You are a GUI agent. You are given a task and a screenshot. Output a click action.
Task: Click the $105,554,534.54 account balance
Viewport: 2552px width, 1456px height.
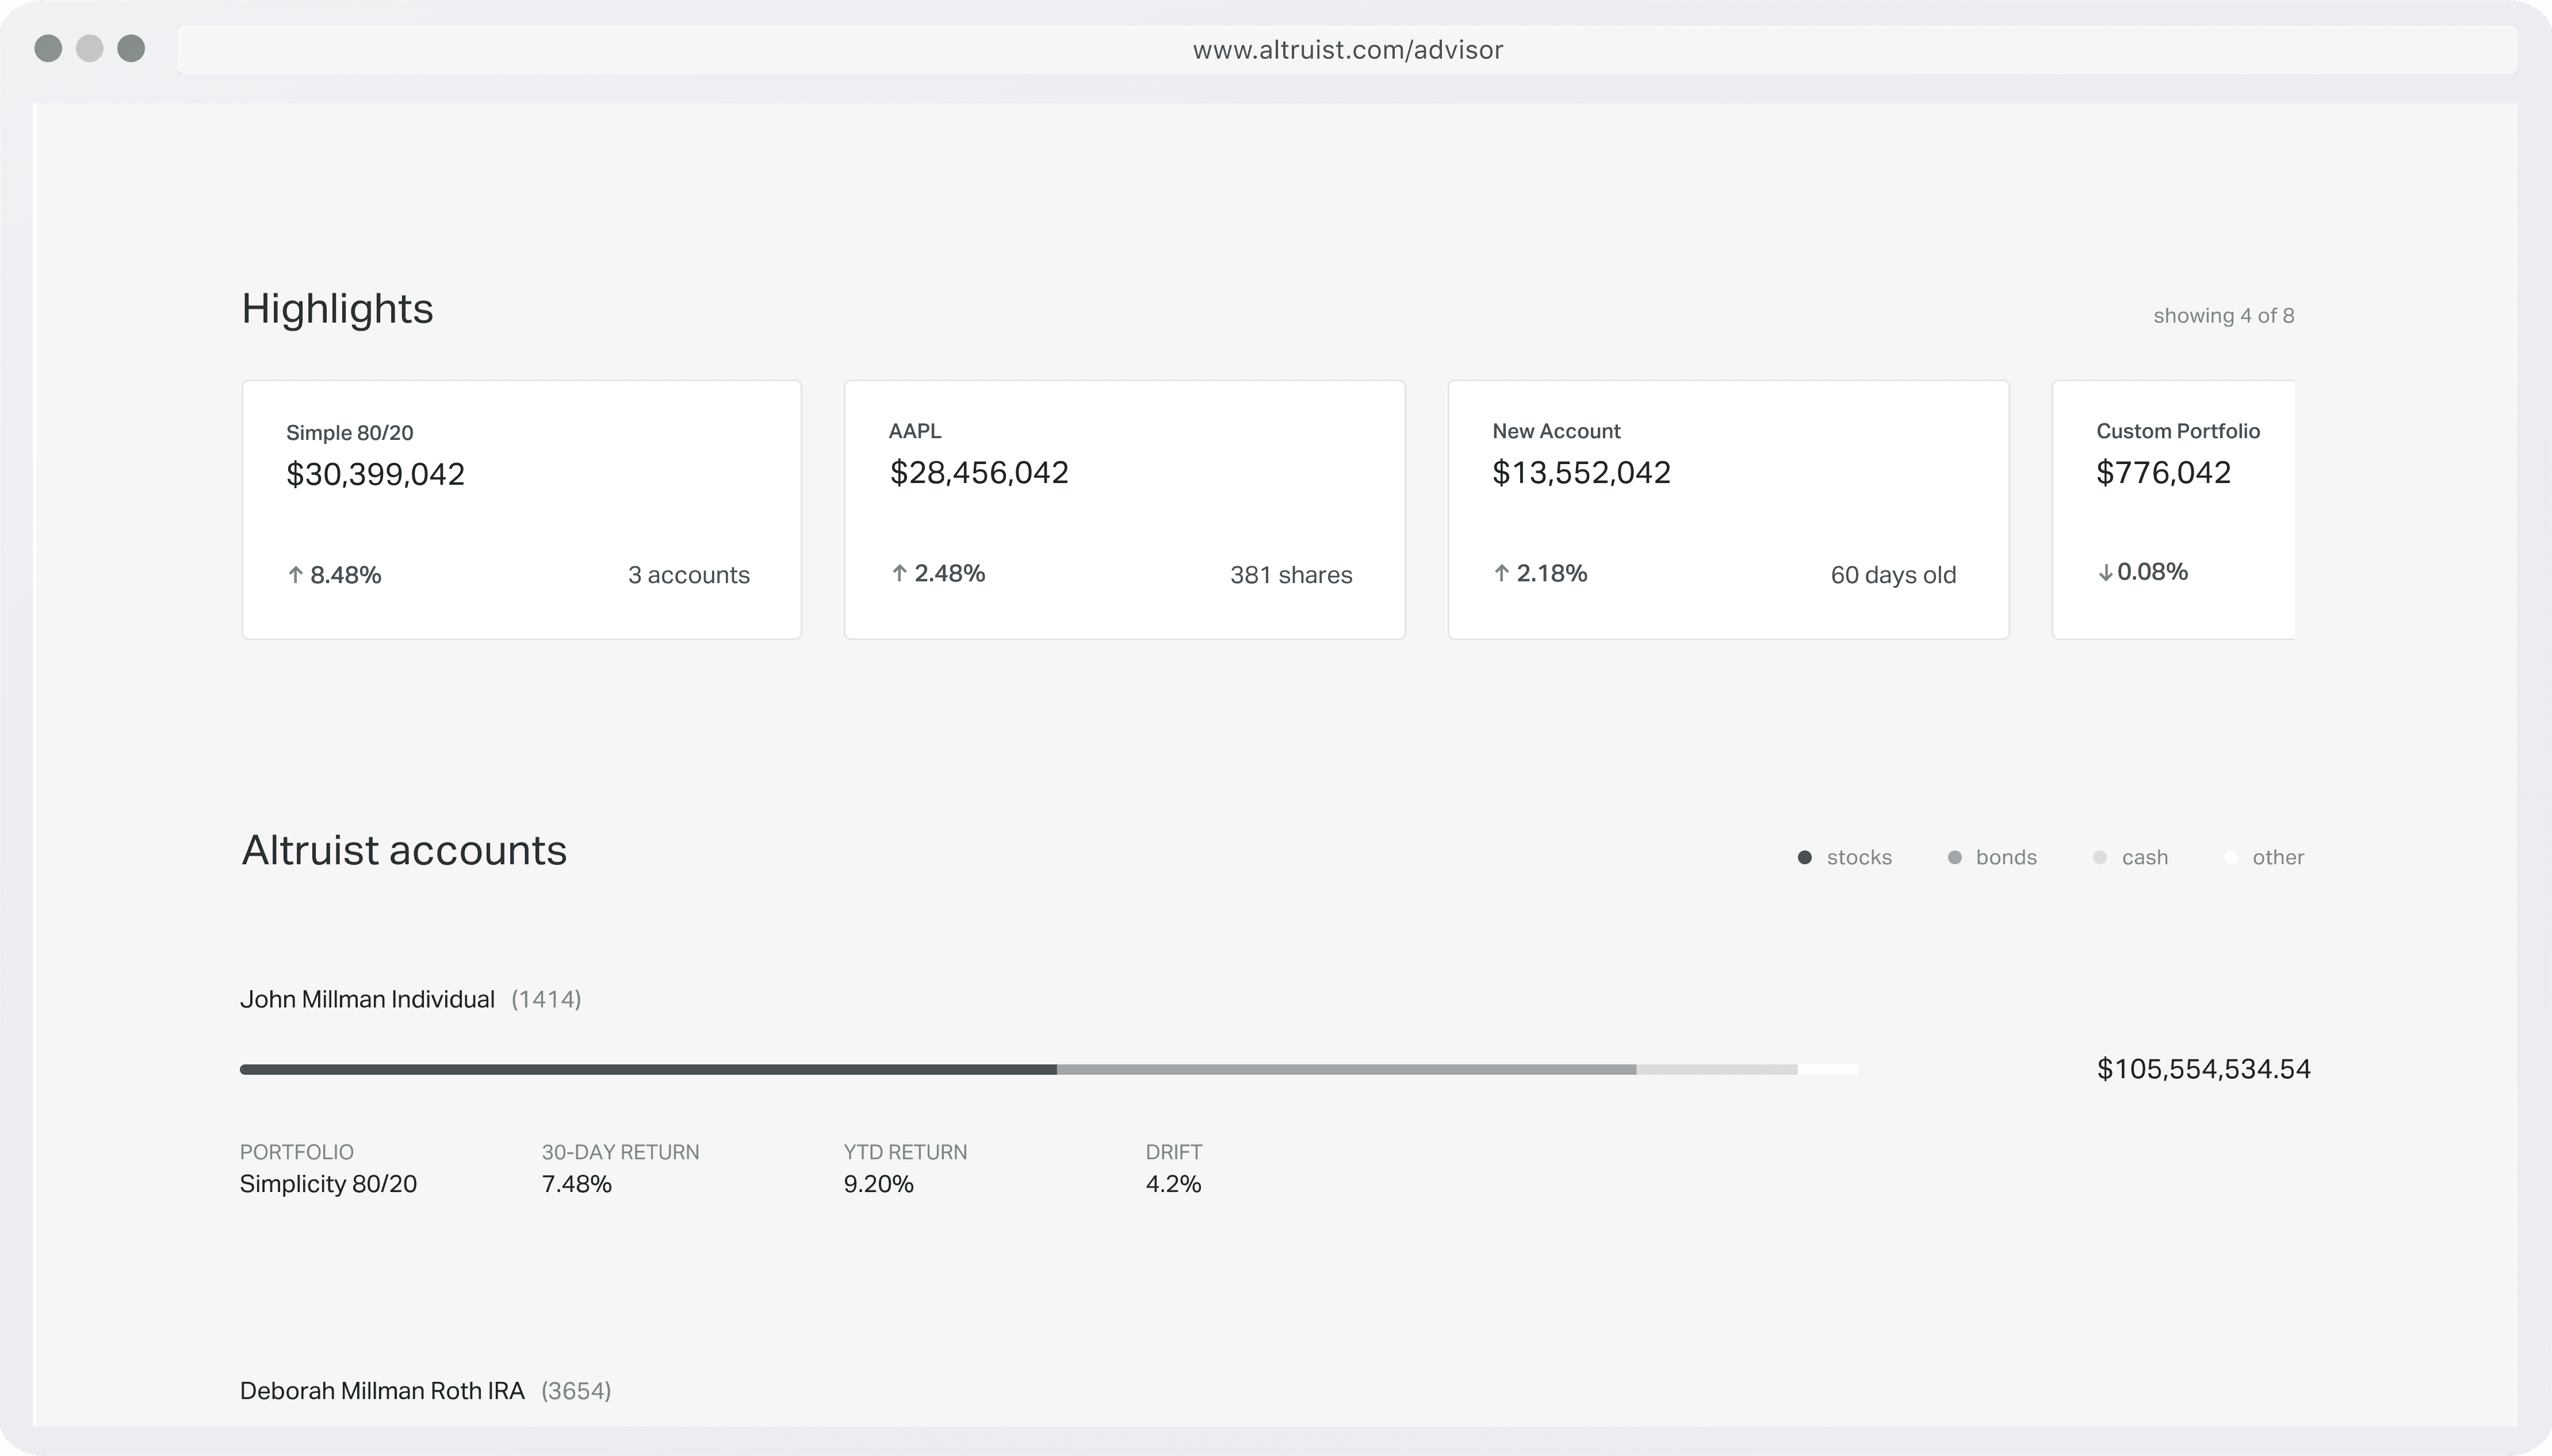[x=2203, y=1069]
